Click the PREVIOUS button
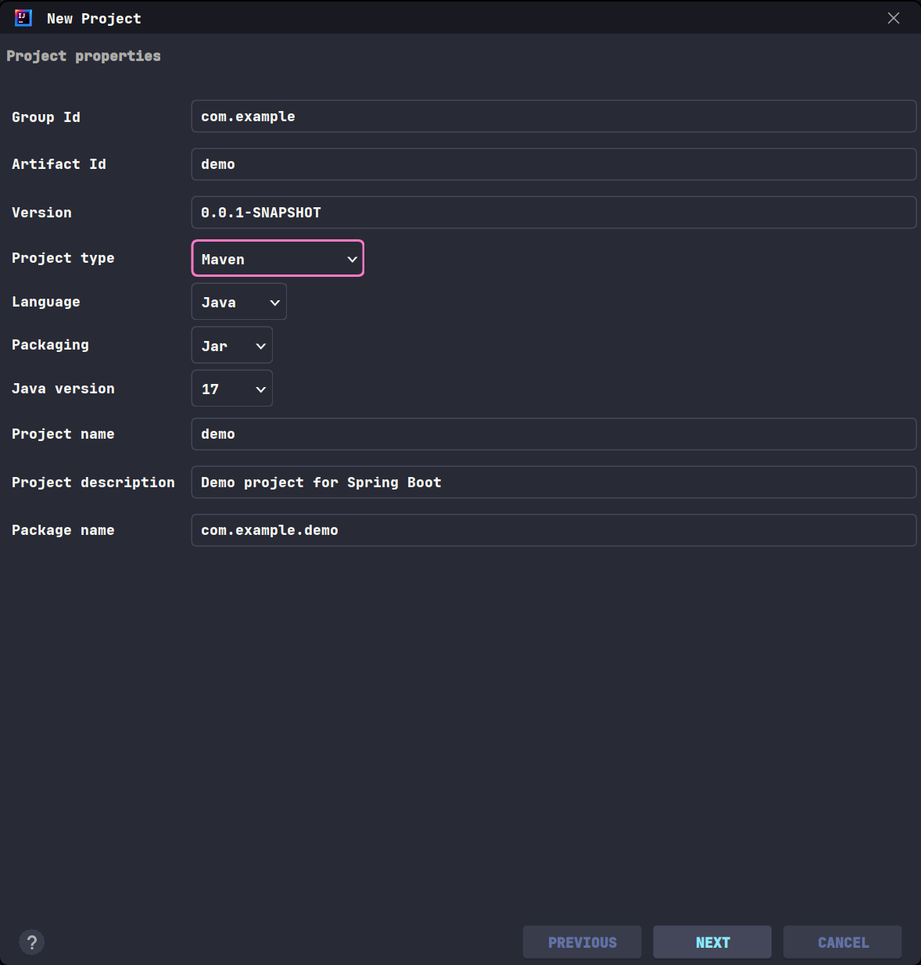 (x=582, y=942)
